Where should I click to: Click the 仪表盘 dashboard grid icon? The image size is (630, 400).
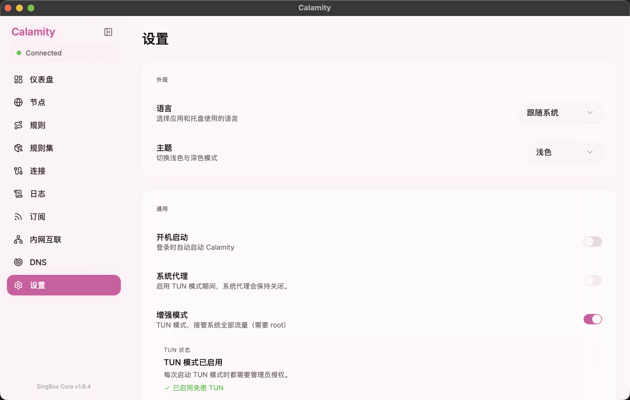click(18, 79)
